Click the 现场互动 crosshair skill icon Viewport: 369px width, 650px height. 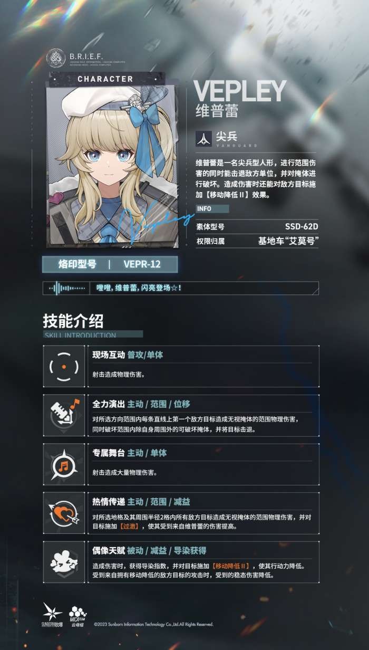click(x=64, y=366)
